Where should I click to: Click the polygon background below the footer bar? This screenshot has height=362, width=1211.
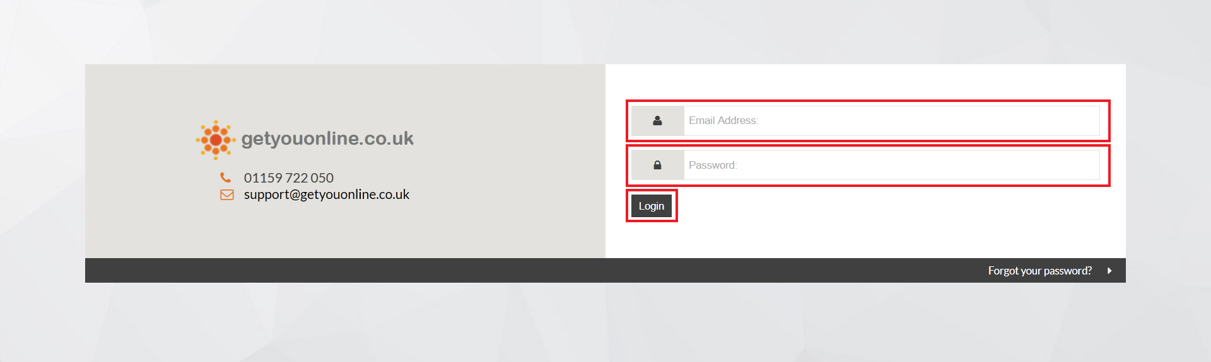coord(605,322)
